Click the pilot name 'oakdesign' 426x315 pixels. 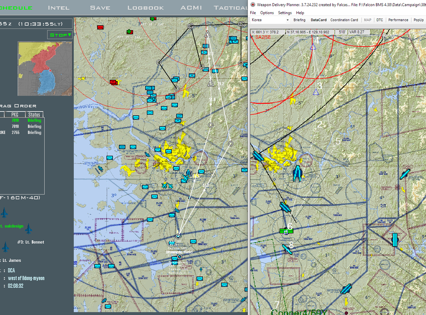pos(14,226)
